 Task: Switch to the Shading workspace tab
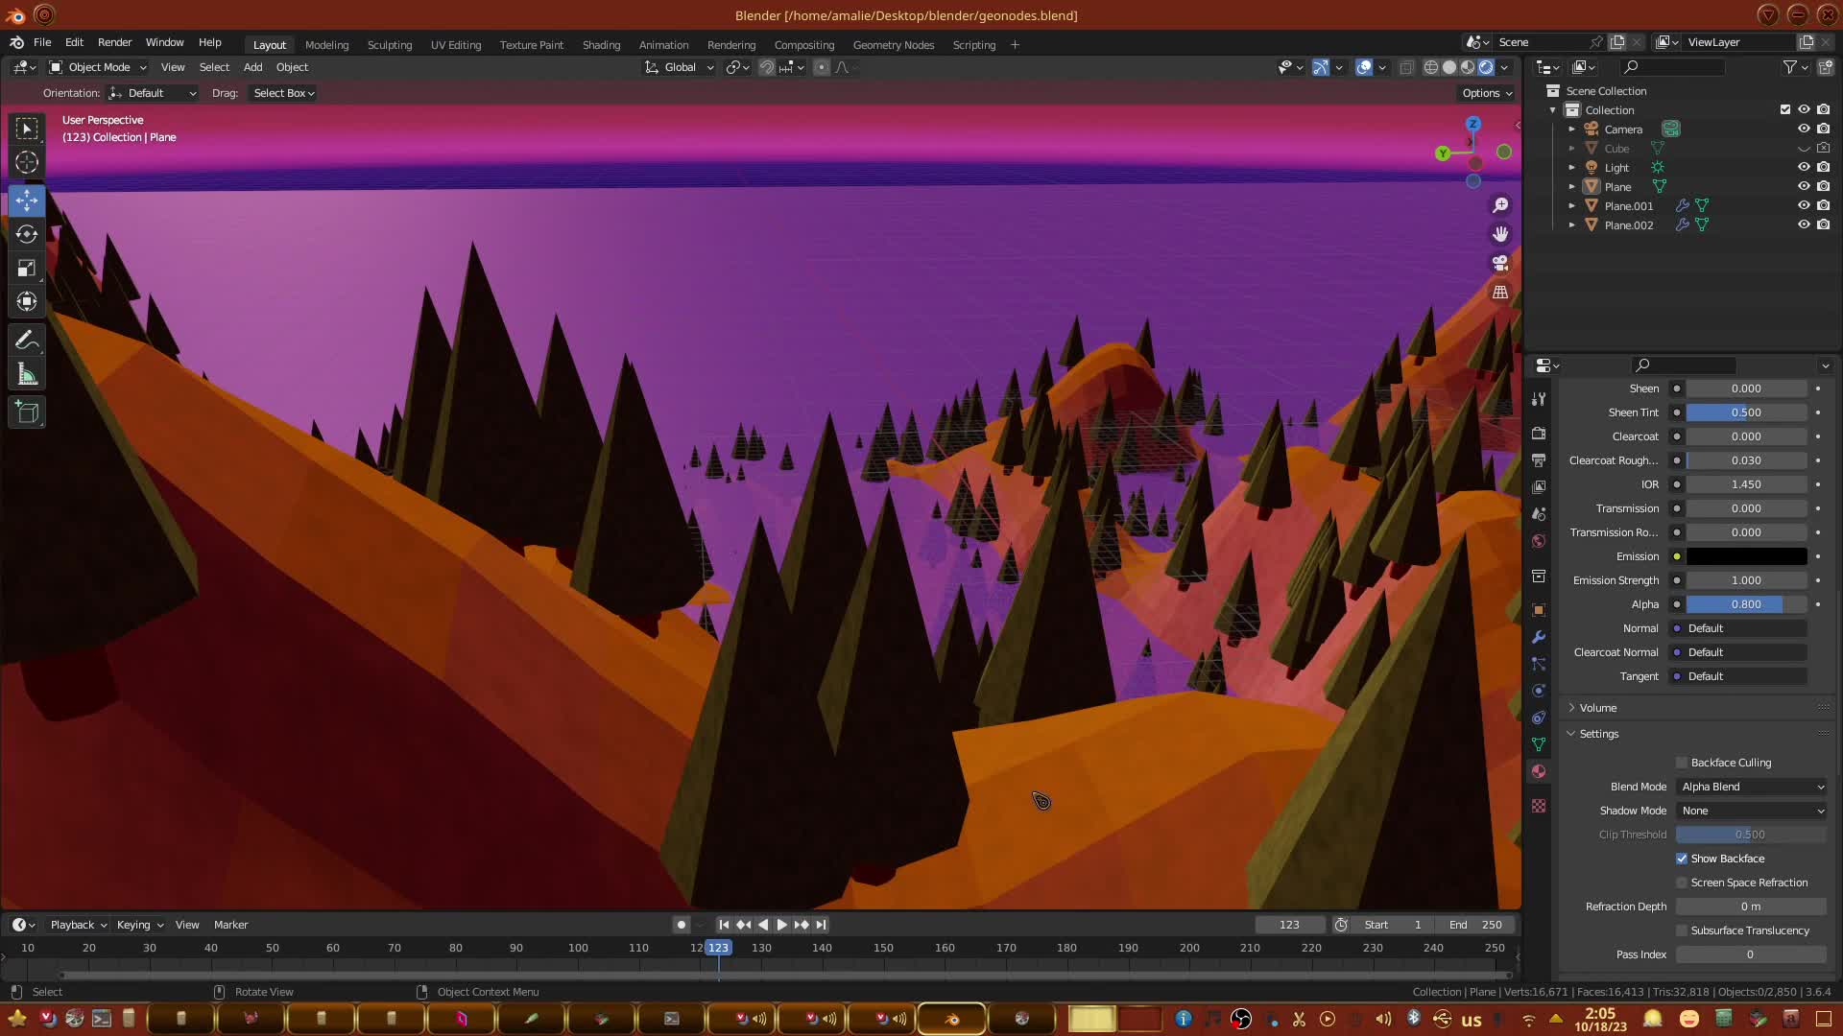coord(601,45)
